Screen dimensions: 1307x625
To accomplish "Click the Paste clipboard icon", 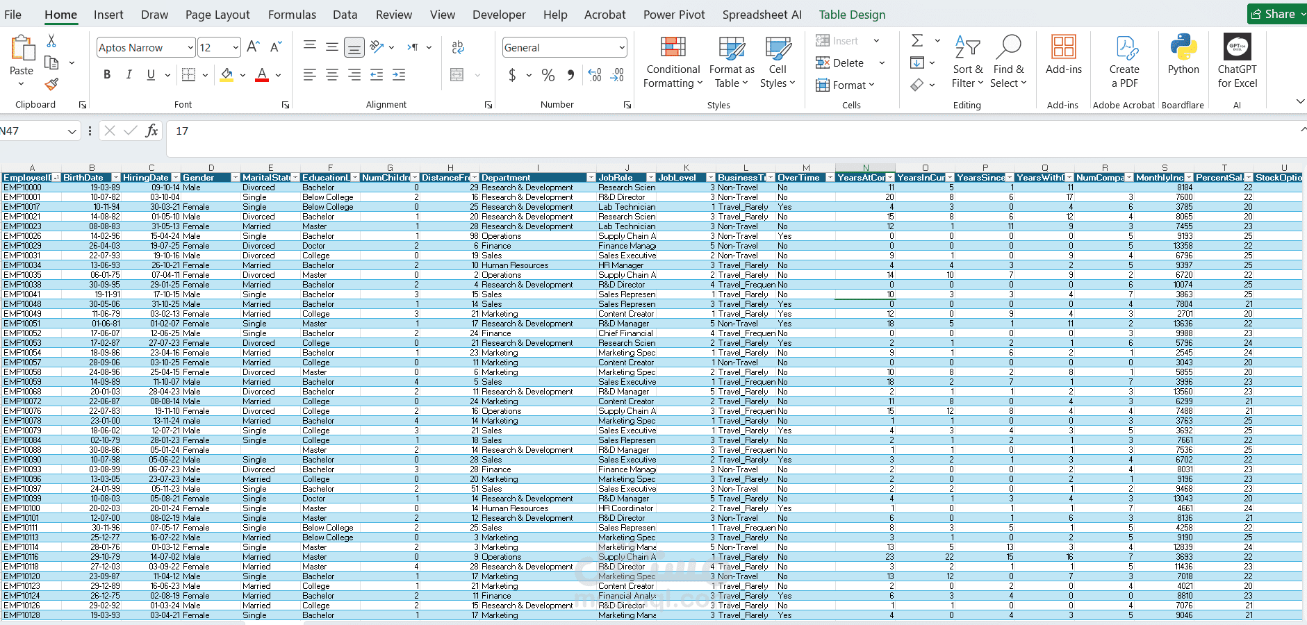I will [x=22, y=49].
